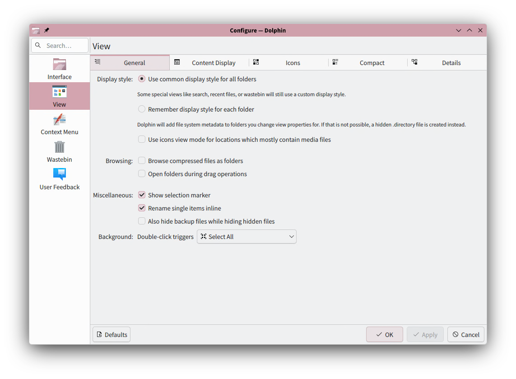Open the Double-click triggers dropdown
Screen dimensions: 516x379
point(246,237)
